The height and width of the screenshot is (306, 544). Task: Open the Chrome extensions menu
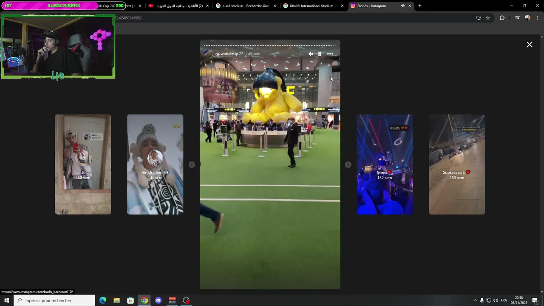click(x=502, y=18)
